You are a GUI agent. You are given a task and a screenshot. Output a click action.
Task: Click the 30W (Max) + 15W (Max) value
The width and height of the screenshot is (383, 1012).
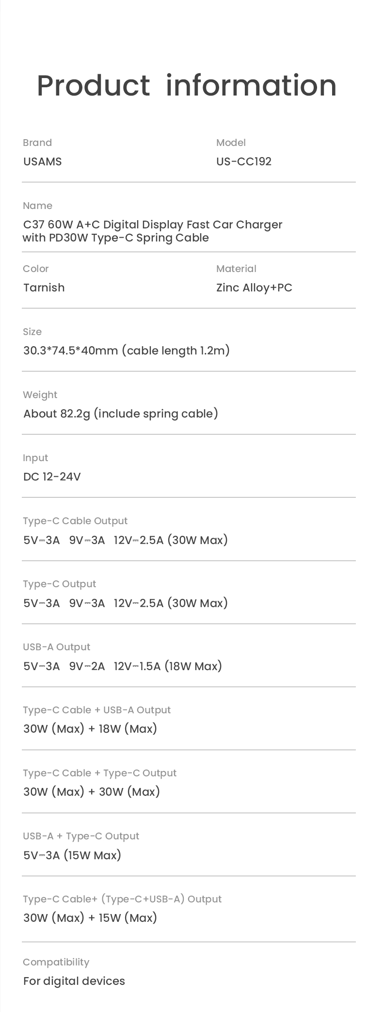90,918
